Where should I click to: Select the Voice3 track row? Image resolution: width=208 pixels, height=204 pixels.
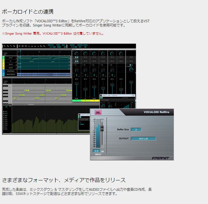click(11, 68)
